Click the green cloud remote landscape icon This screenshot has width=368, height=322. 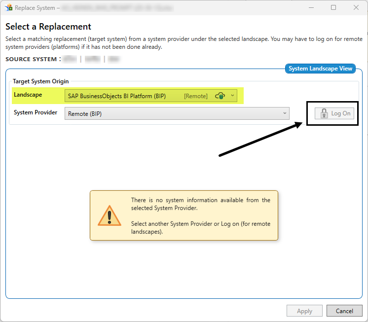[220, 96]
